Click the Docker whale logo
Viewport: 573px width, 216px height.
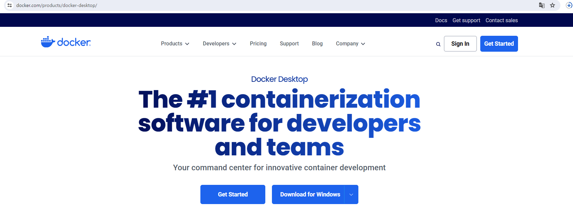point(66,42)
